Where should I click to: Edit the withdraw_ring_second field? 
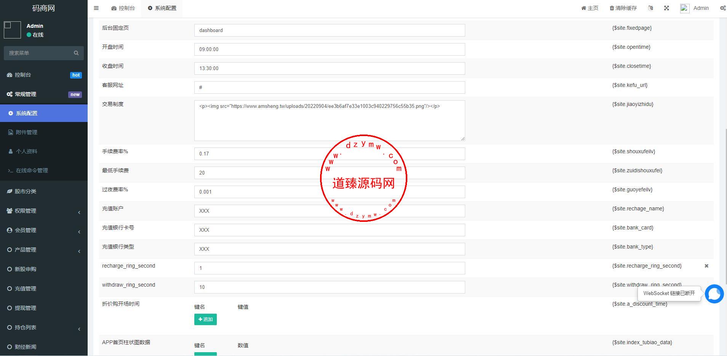pos(330,287)
